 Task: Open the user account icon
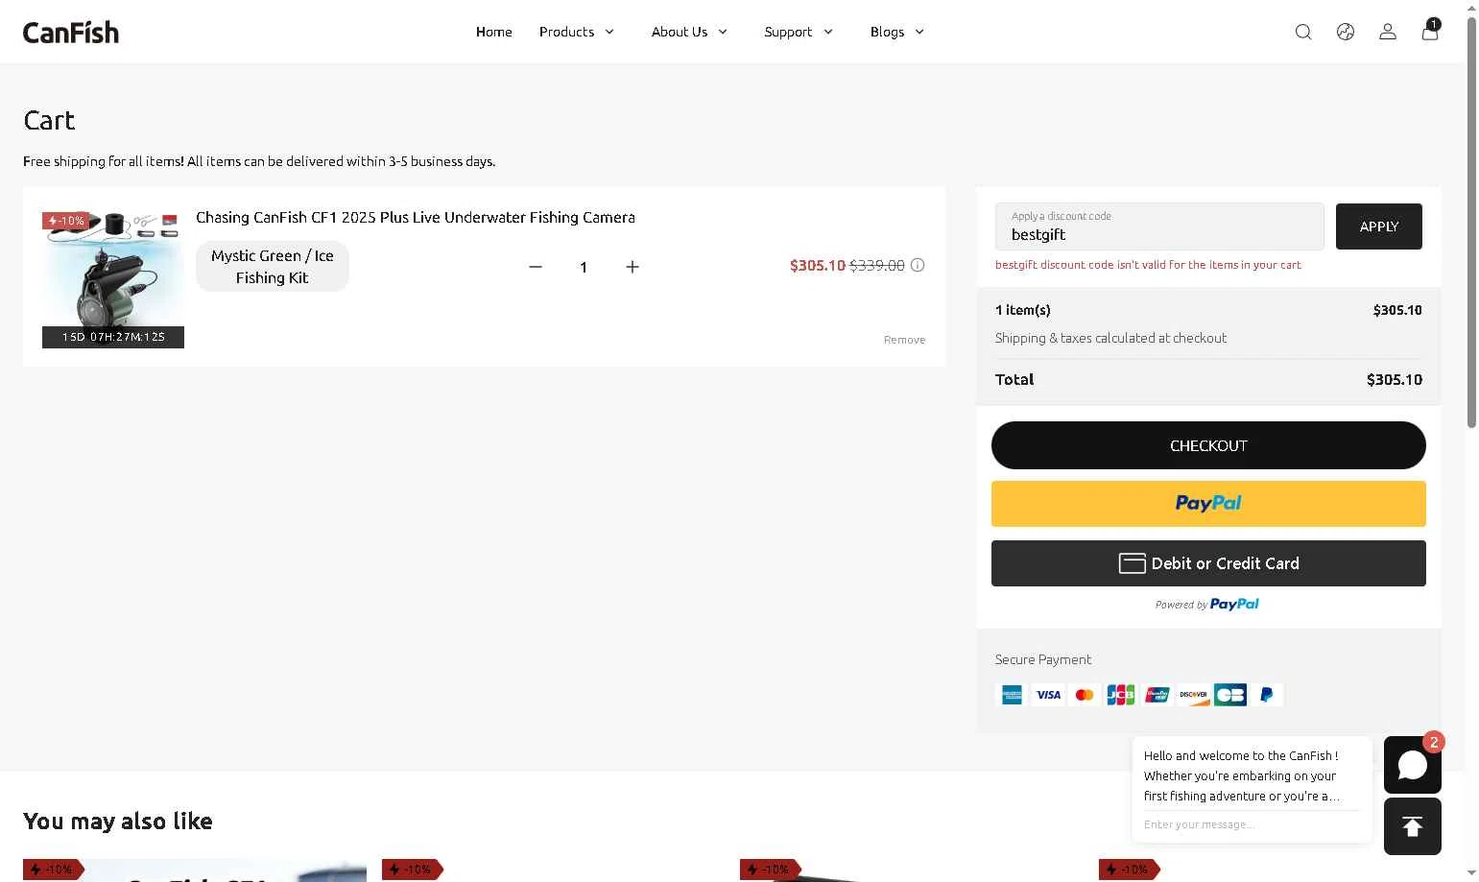pyautogui.click(x=1388, y=32)
